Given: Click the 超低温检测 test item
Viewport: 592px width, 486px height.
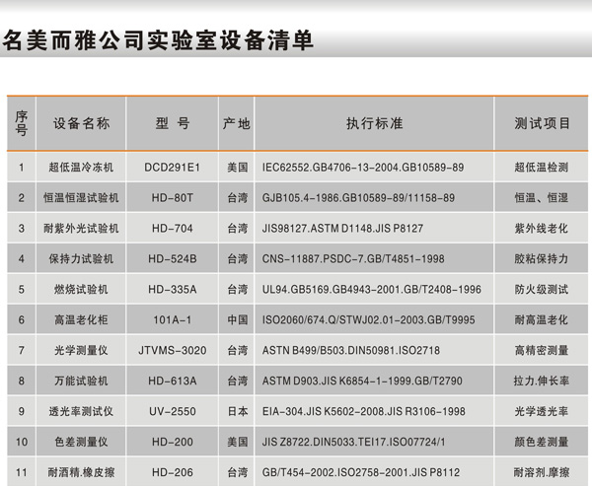Looking at the screenshot, I should 542,168.
